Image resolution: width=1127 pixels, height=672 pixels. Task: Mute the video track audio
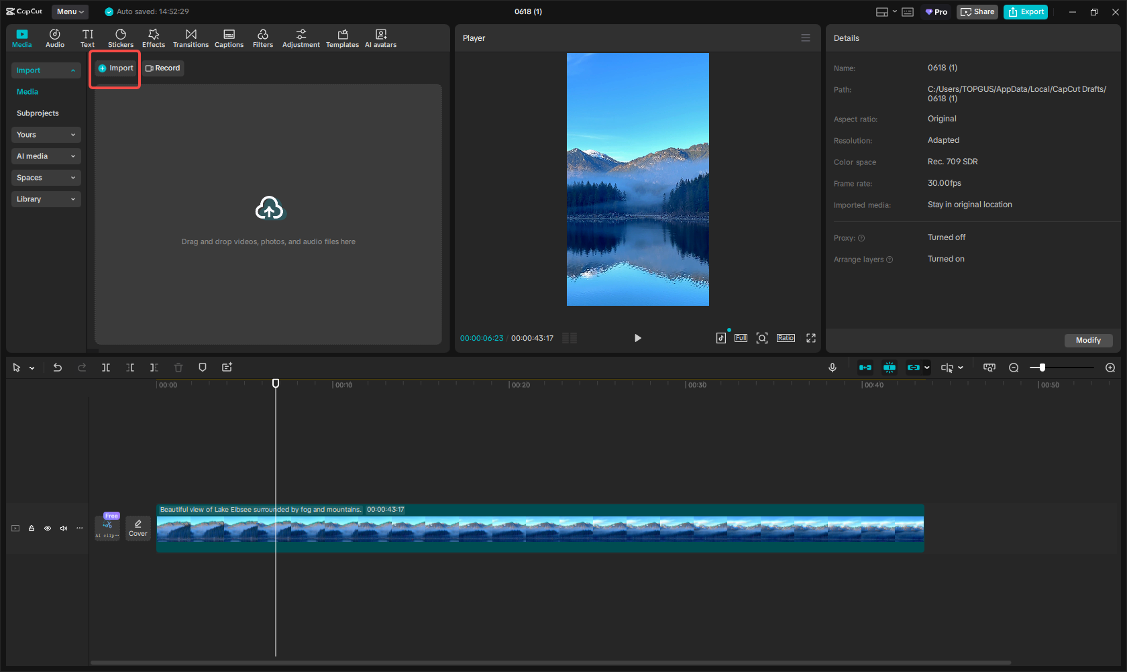click(64, 528)
